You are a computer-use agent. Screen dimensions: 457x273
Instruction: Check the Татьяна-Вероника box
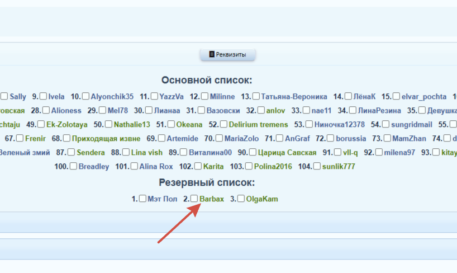(x=256, y=96)
